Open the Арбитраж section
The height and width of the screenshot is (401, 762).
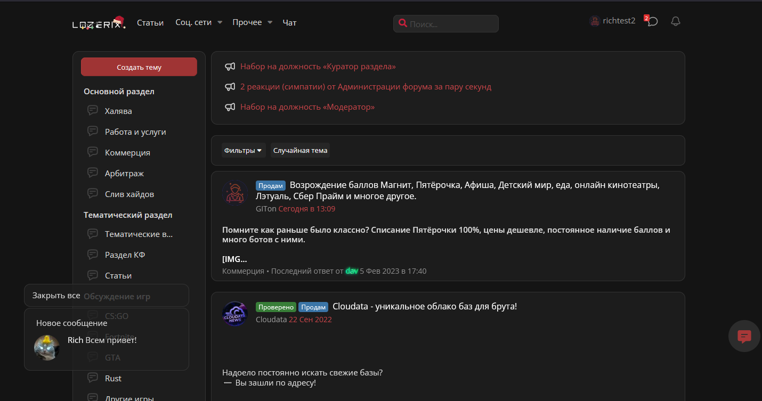point(124,173)
